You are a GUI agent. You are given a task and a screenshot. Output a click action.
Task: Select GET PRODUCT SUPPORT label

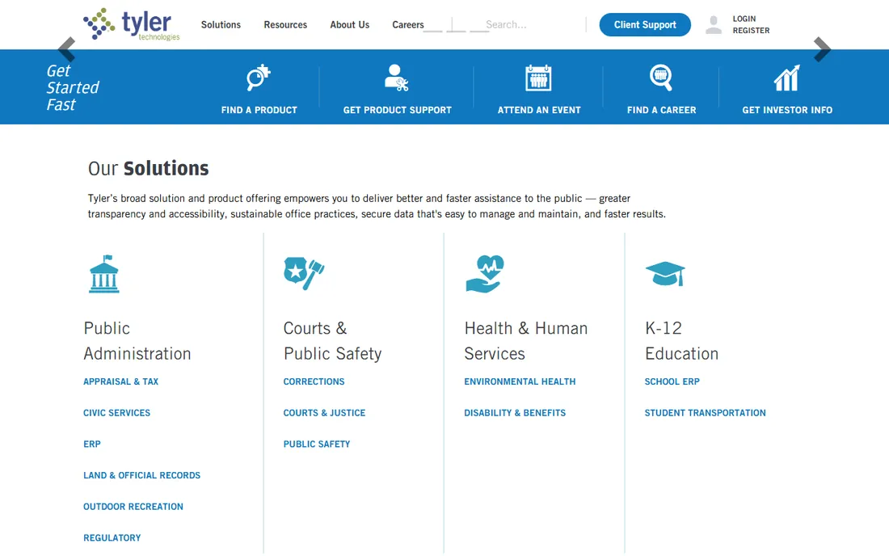pyautogui.click(x=398, y=110)
